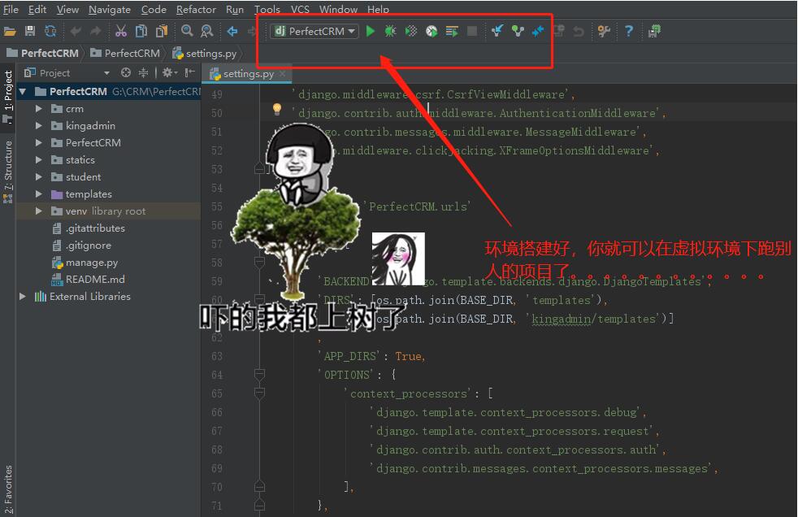Expand the templates folder
This screenshot has height=517, width=798.
[x=39, y=193]
